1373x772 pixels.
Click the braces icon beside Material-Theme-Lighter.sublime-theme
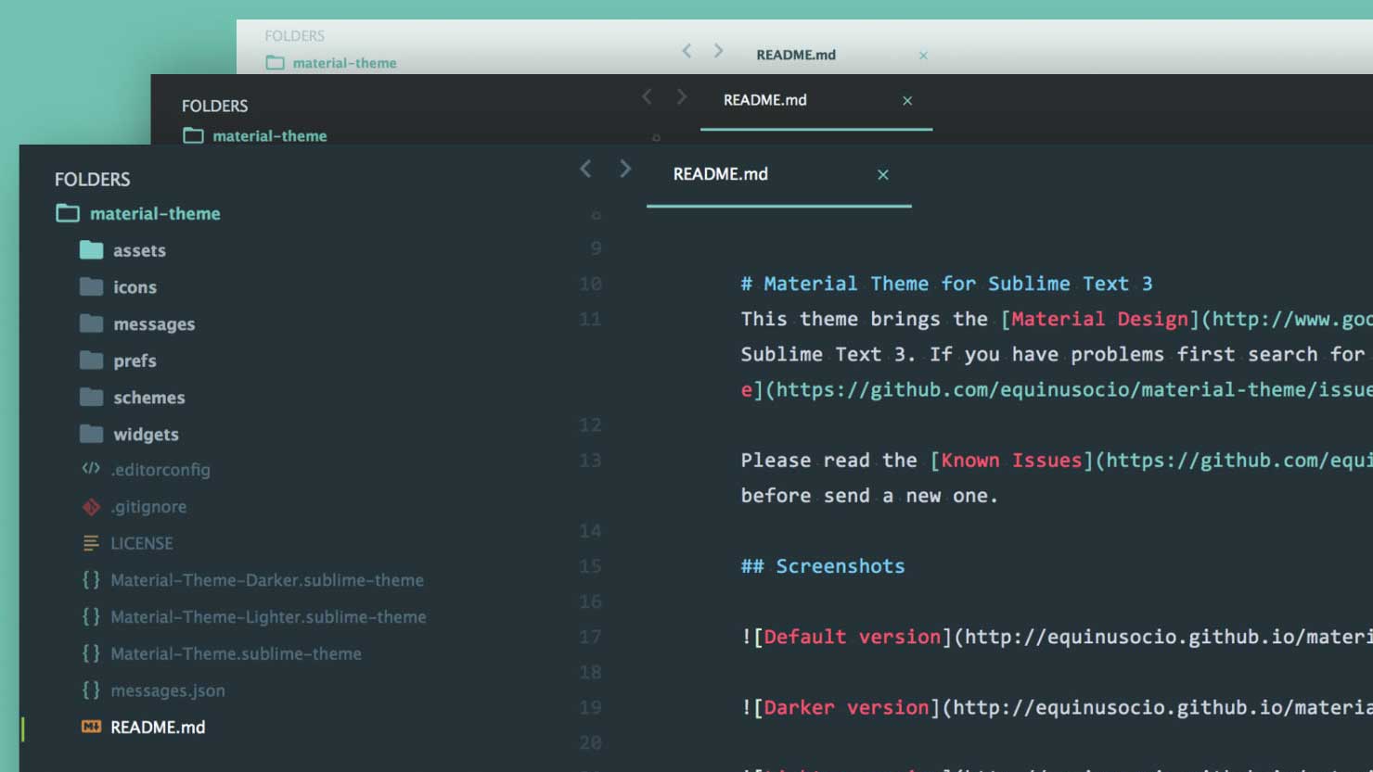pyautogui.click(x=91, y=616)
